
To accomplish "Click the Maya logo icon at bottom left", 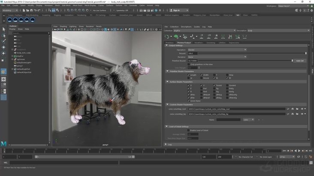I will tap(4, 144).
